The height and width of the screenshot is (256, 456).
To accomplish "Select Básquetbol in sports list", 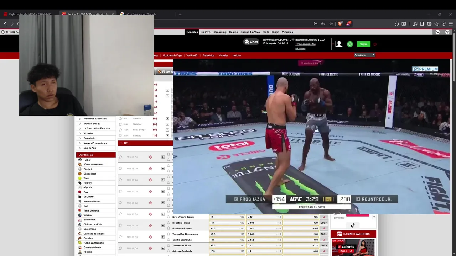I will click(x=90, y=174).
